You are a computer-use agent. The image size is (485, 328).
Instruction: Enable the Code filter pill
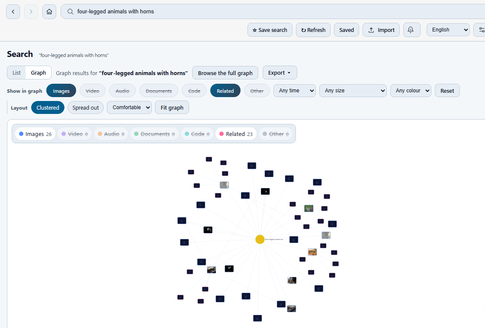[x=194, y=91]
